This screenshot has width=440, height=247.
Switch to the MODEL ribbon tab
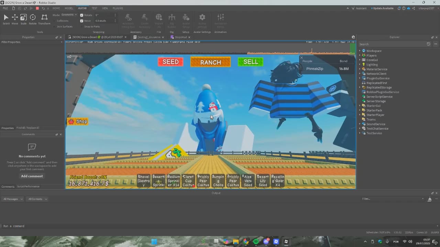point(69,8)
